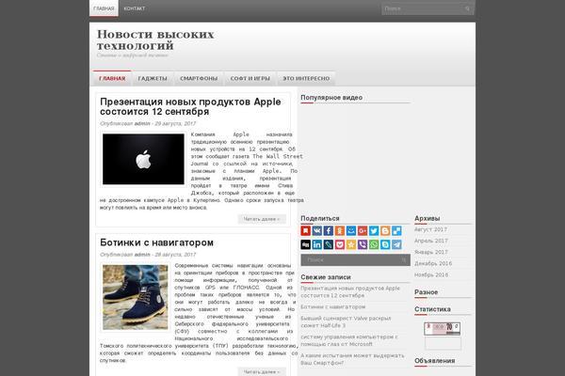The image size is (565, 376).
Task: Select the red Главная category tab
Action: click(x=112, y=78)
